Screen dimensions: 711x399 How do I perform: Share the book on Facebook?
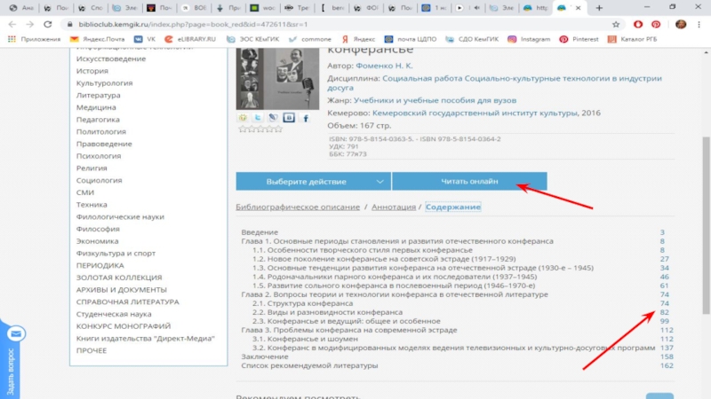coord(306,117)
